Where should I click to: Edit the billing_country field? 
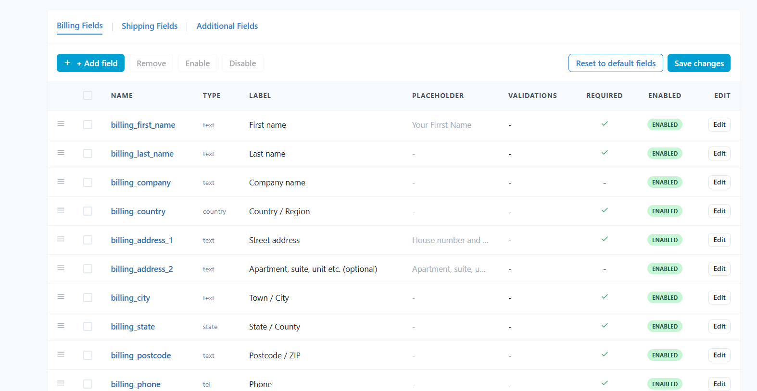tap(719, 211)
